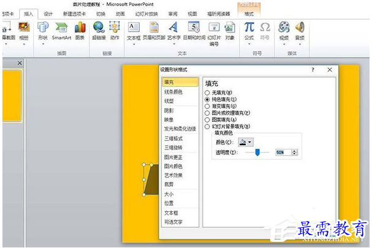Select 线型 line style category

180,101
